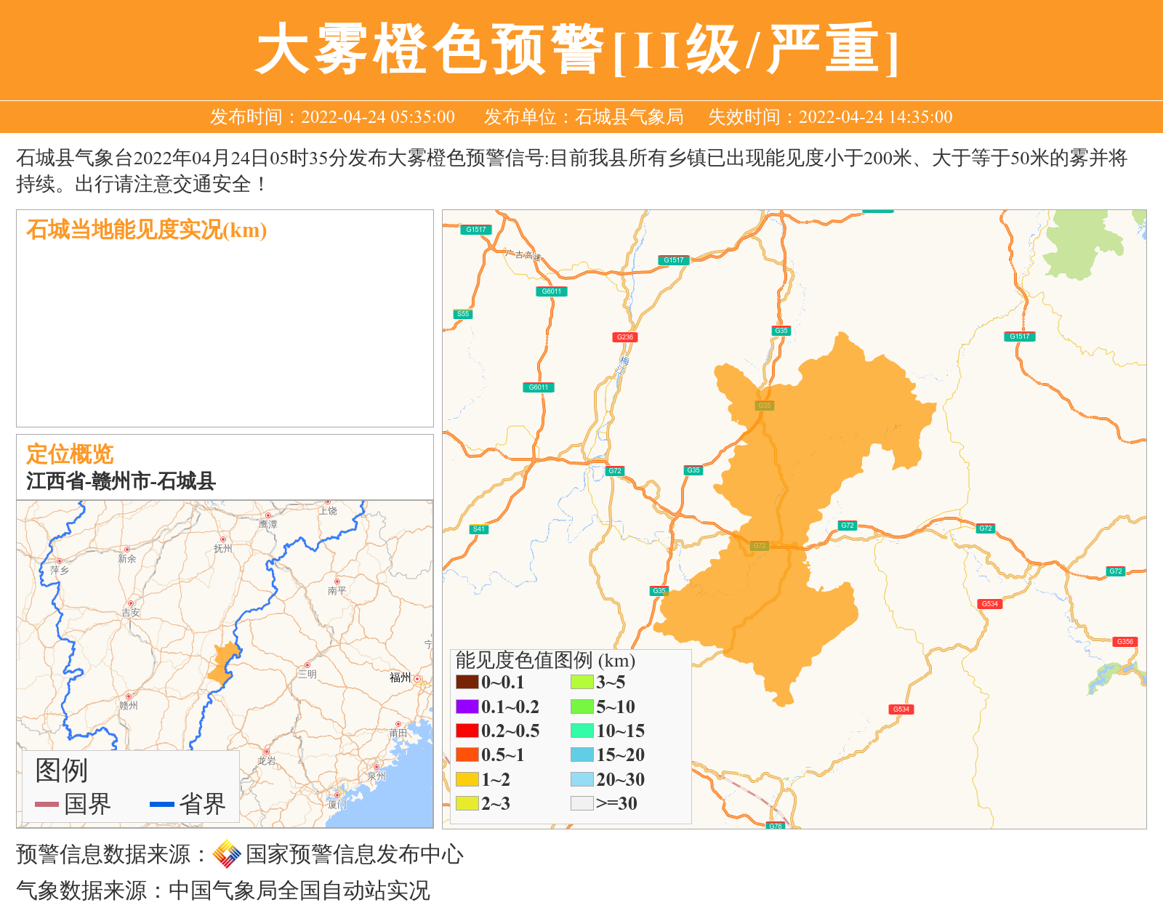Select the 0.2~0.5 red legend swatch
This screenshot has width=1163, height=913.
point(467,731)
